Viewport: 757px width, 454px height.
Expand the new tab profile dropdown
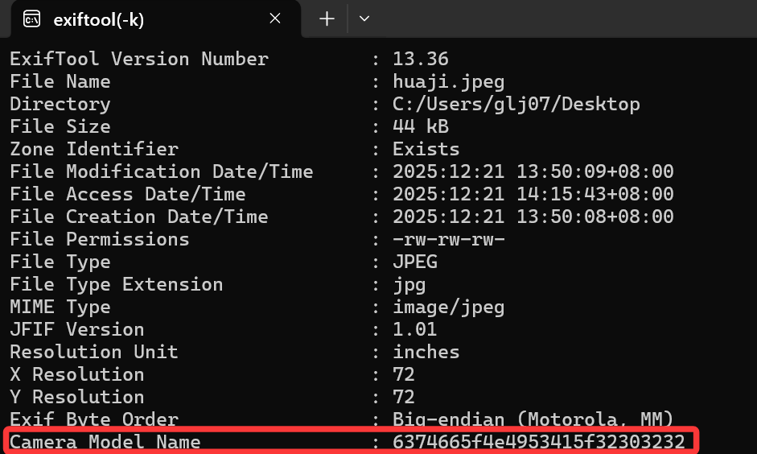pyautogui.click(x=364, y=19)
